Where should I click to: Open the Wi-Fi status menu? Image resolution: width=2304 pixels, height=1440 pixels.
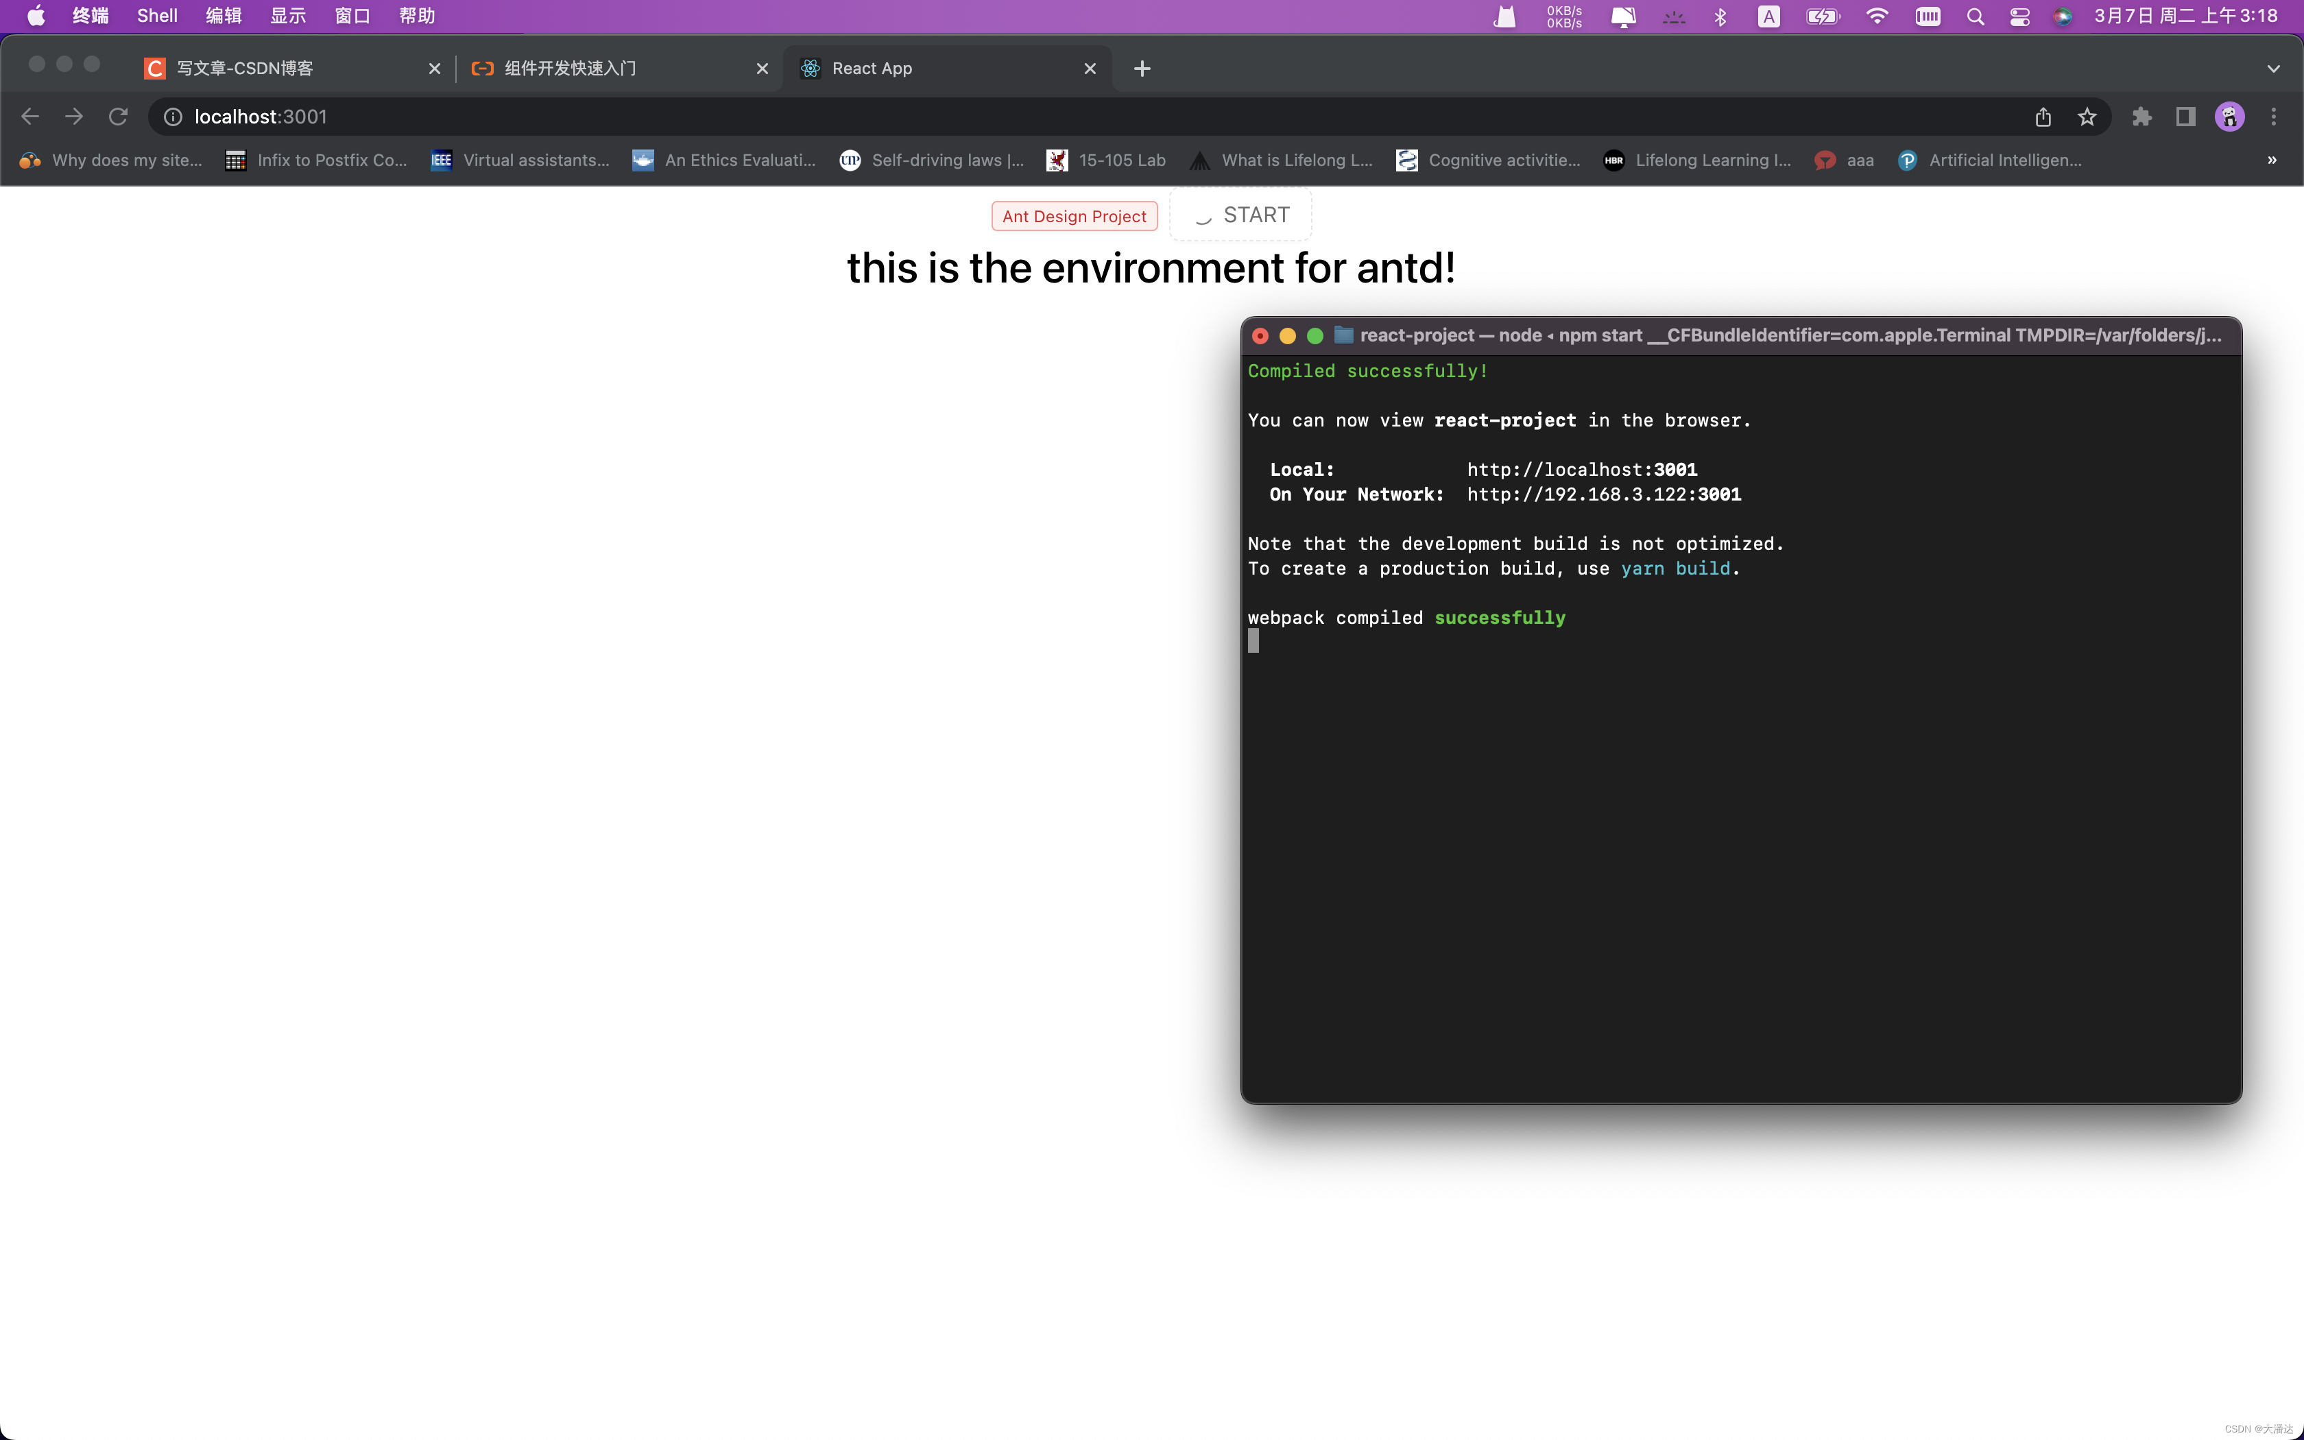(1877, 16)
